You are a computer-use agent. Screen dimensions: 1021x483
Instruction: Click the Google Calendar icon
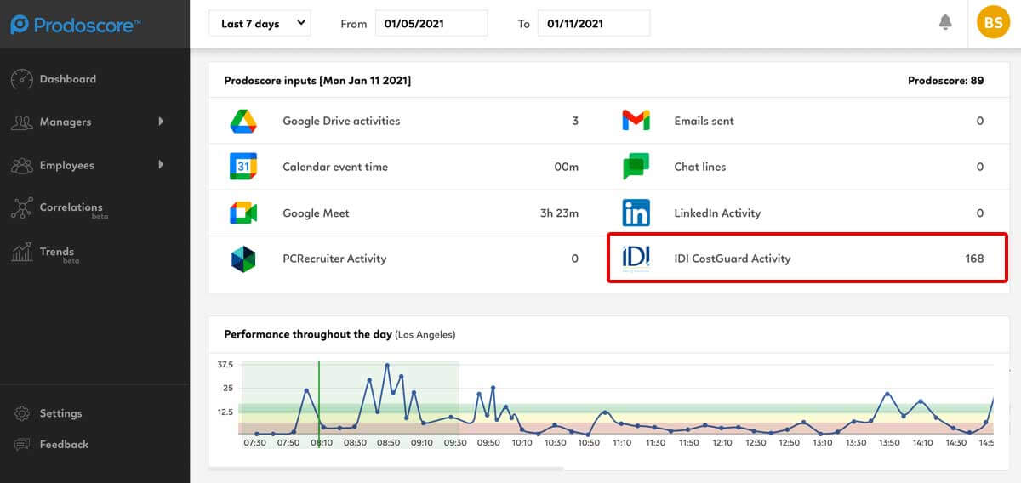pyautogui.click(x=243, y=167)
